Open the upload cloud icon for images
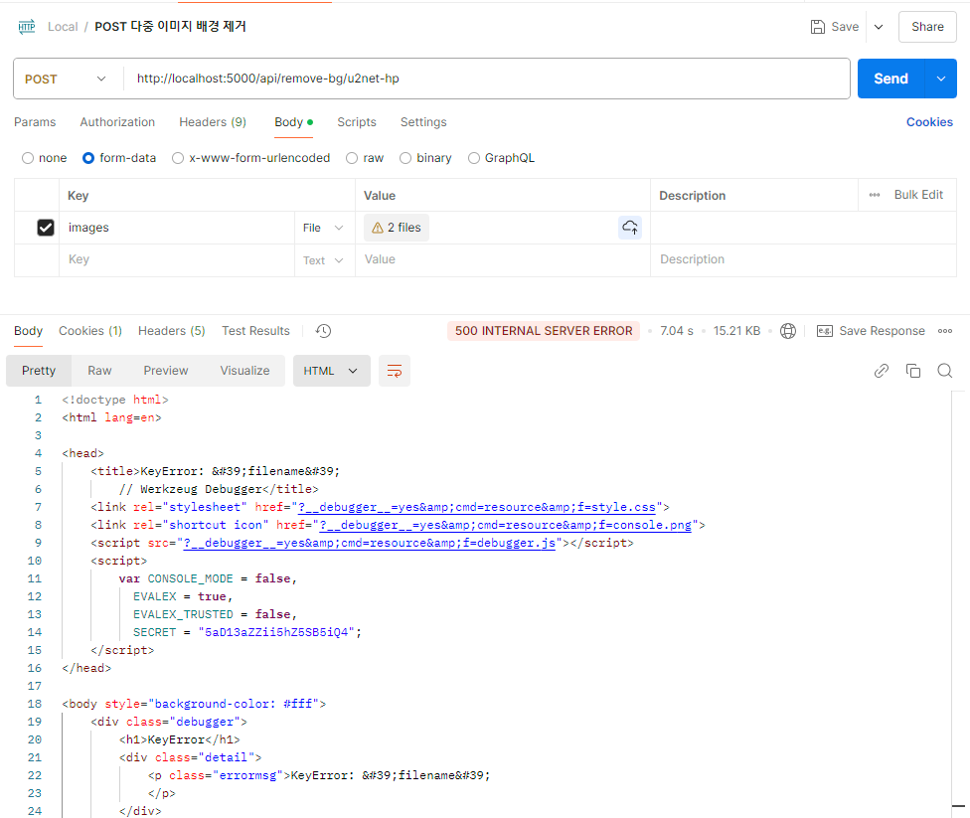 tap(630, 227)
